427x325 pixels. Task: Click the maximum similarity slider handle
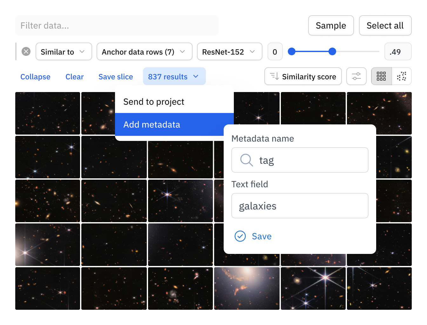pos(332,51)
